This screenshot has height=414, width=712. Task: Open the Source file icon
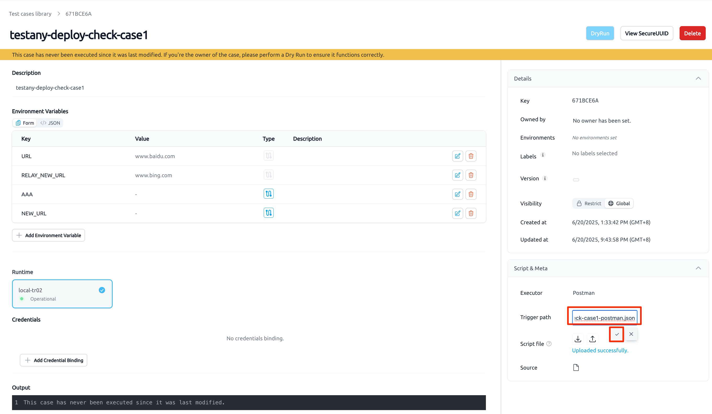(576, 367)
